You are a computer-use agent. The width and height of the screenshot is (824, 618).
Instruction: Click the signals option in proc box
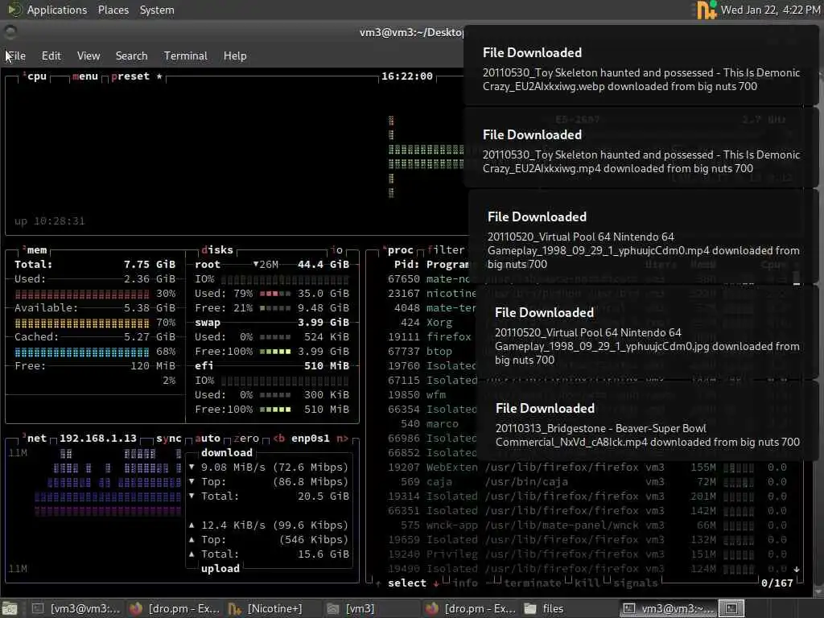(636, 583)
